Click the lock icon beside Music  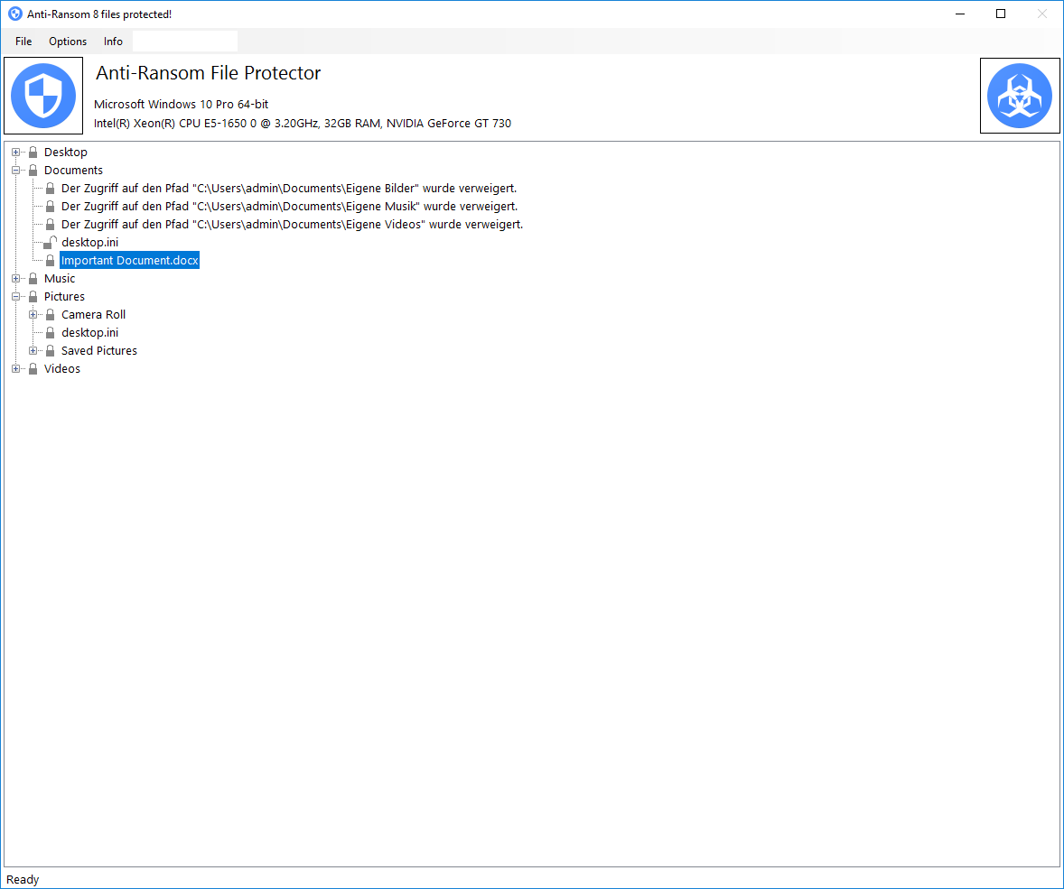pyautogui.click(x=33, y=278)
